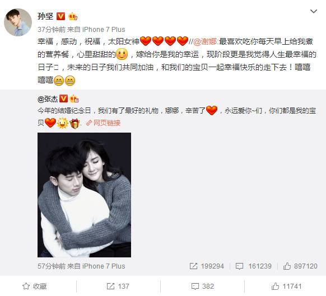Like the original post with 897120 likes
Viewport: 326px width, 296px height.
pos(300,266)
